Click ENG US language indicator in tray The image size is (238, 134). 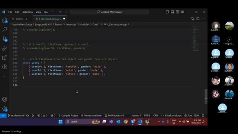[x=174, y=122]
